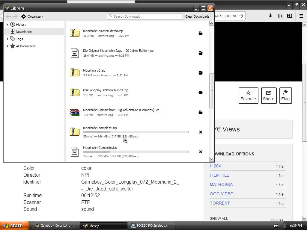This screenshot has height=230, width=307.
Task: Open the Windows start menu
Action: [x=14, y=226]
